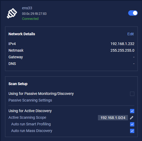Click the green Connected status text
The height and width of the screenshot is (141, 142).
pos(30,19)
